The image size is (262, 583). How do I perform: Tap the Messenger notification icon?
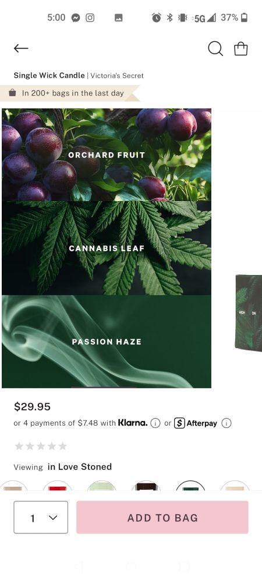[76, 17]
